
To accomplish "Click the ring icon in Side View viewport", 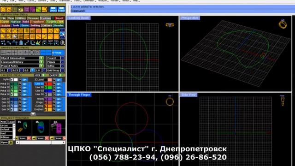I will click(x=283, y=101).
